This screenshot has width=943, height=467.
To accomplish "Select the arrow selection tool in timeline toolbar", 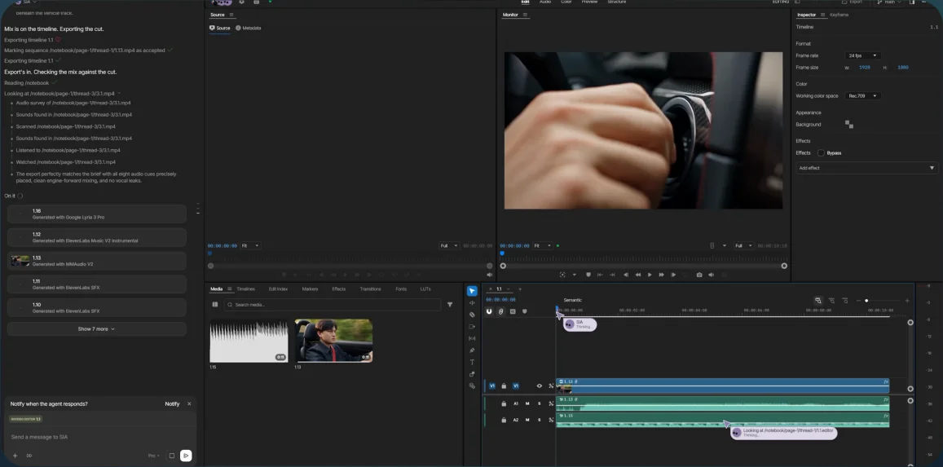I will (472, 291).
